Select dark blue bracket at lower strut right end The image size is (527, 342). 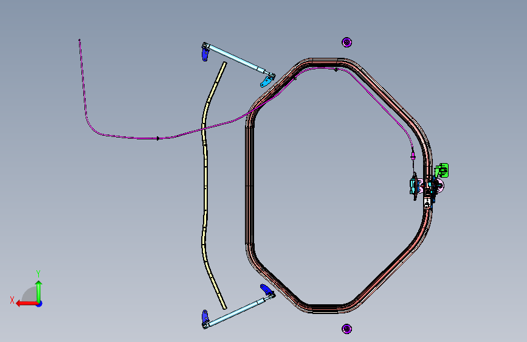click(266, 289)
